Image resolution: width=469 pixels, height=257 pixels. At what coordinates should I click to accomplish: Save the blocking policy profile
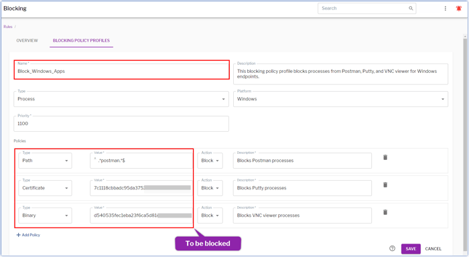point(411,248)
